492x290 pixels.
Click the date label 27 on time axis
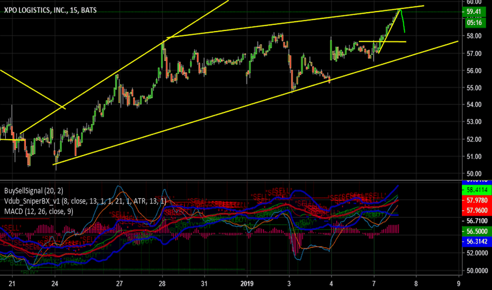click(119, 284)
